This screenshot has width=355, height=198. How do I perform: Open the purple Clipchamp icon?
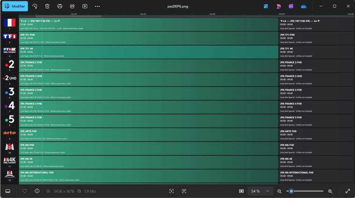(291, 7)
